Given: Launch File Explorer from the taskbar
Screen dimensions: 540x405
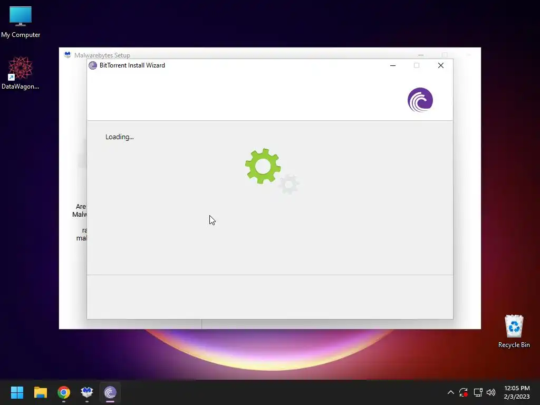Looking at the screenshot, I should [x=40, y=392].
